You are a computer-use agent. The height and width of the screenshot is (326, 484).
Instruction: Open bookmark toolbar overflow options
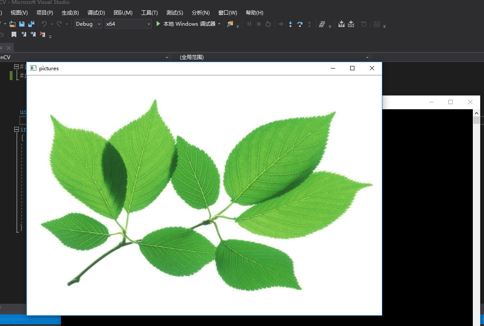pos(50,36)
